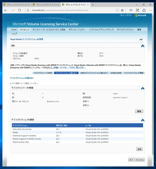
Task: Select the サブスクライバーの検索 tab
Action: click(43, 73)
